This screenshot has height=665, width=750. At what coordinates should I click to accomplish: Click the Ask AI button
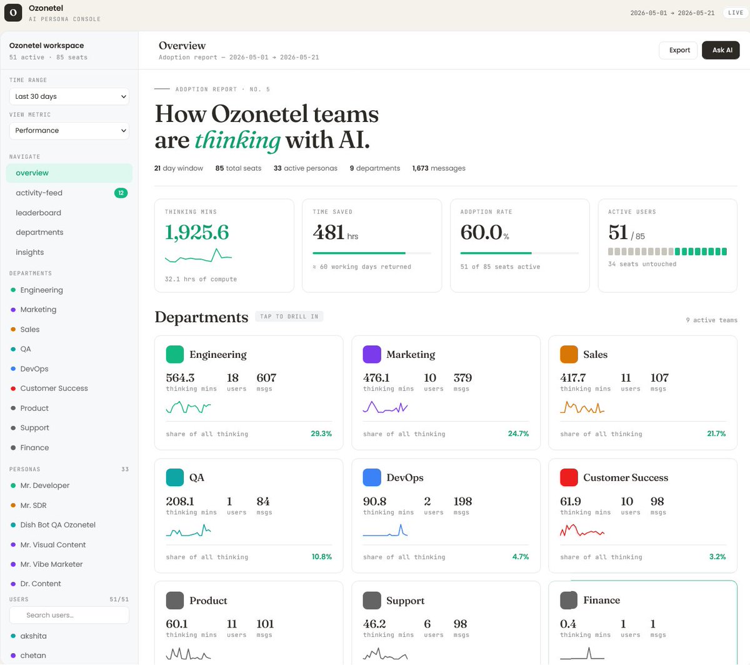tap(721, 50)
